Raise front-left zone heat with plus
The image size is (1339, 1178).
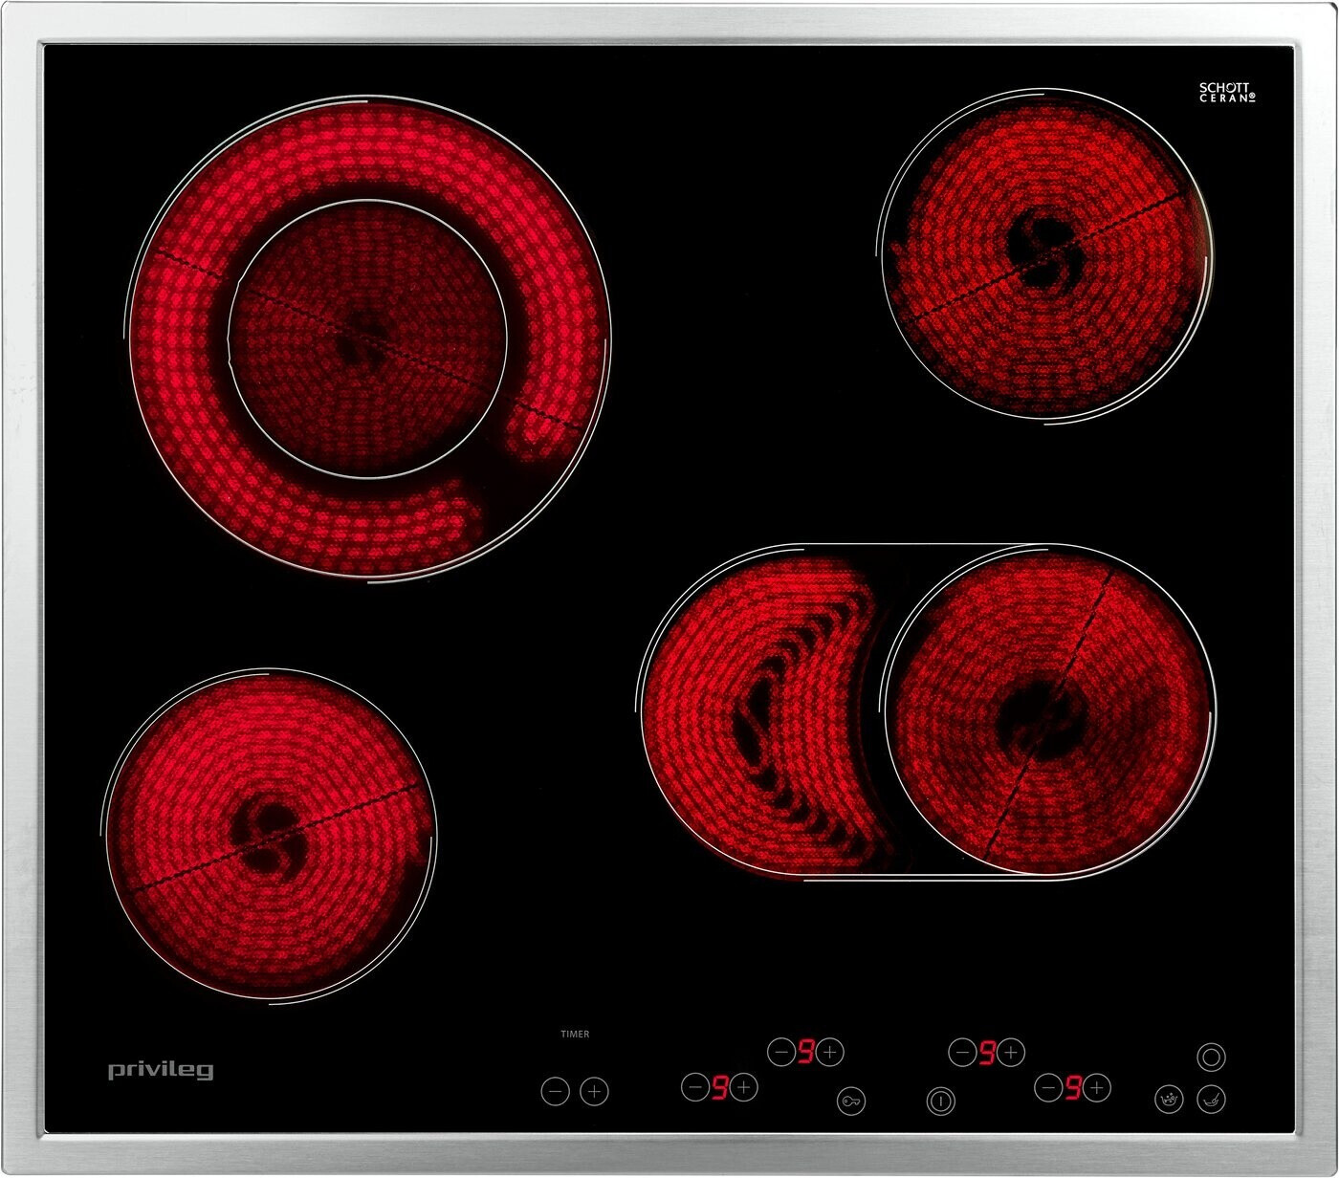coord(744,1087)
